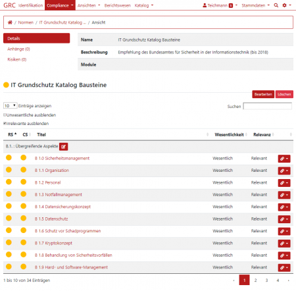Screen dimensions: 296x291
Task: Select the Anhänge (0) sidebar tab
Action: 18,49
